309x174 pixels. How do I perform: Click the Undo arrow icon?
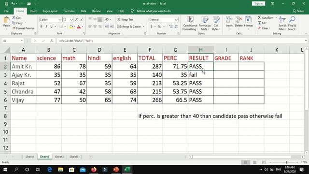pos(13,4)
